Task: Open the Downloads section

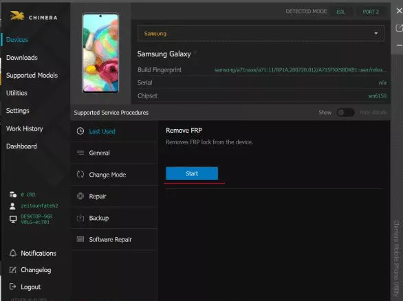Action: (x=22, y=58)
